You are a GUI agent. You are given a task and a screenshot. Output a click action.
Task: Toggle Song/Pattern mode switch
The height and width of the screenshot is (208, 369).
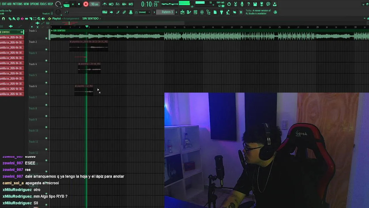pyautogui.click(x=66, y=4)
